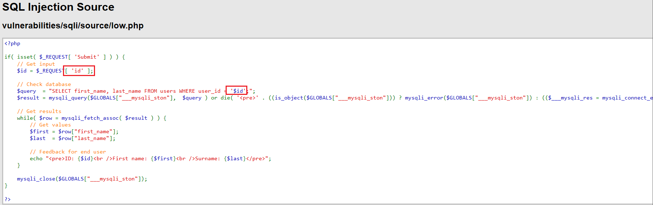Click the '// Check database' comment line
Image resolution: width=653 pixels, height=205 pixels.
[x=44, y=84]
